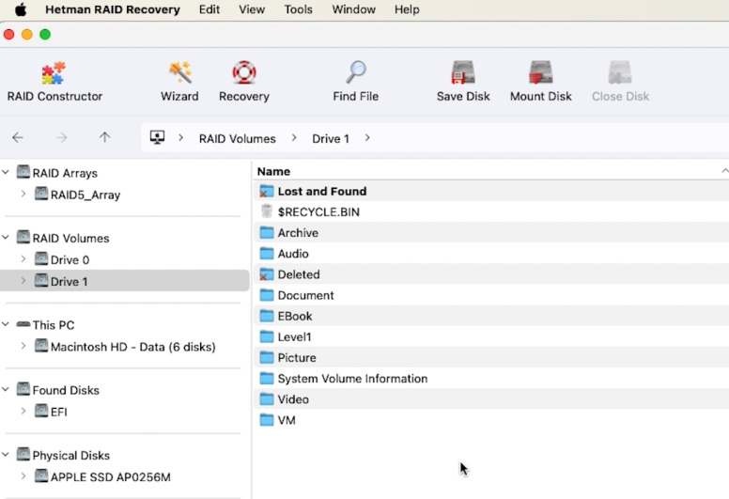Open Find File search tool
This screenshot has width=729, height=499.
356,82
